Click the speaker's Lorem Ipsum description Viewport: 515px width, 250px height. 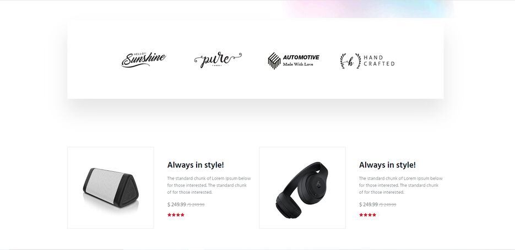pyautogui.click(x=209, y=185)
